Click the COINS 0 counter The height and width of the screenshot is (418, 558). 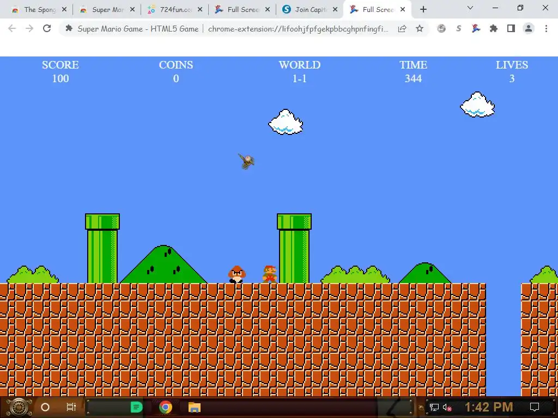(176, 71)
